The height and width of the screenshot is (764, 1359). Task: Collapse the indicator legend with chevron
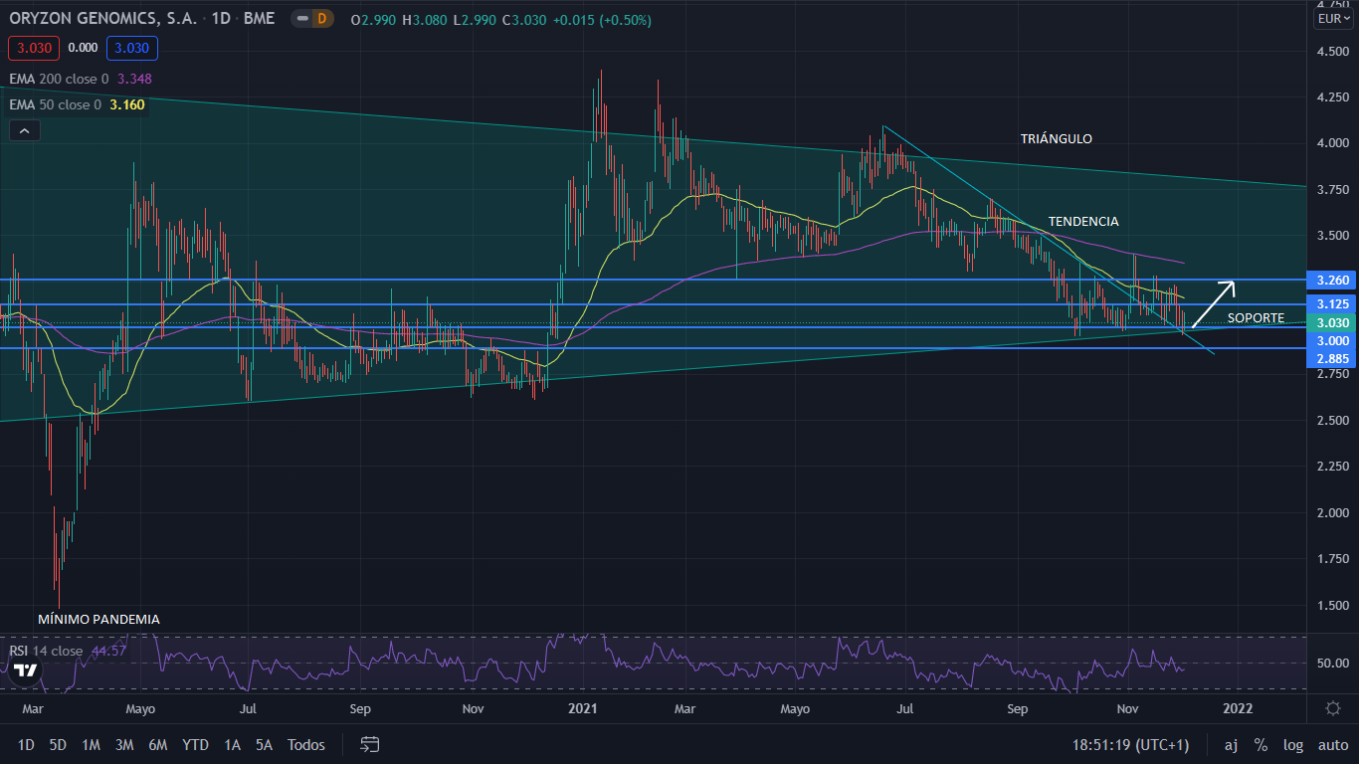point(24,130)
